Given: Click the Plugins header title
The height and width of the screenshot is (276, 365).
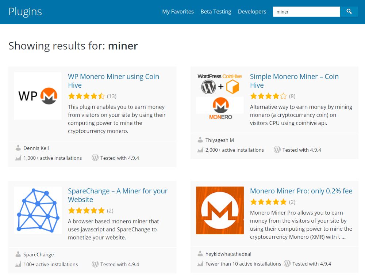Looking at the screenshot, I should click(x=25, y=12).
